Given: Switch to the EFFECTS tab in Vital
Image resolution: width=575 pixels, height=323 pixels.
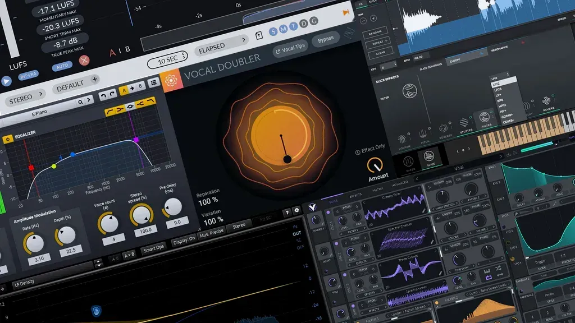Looking at the screenshot, I should (356, 195).
